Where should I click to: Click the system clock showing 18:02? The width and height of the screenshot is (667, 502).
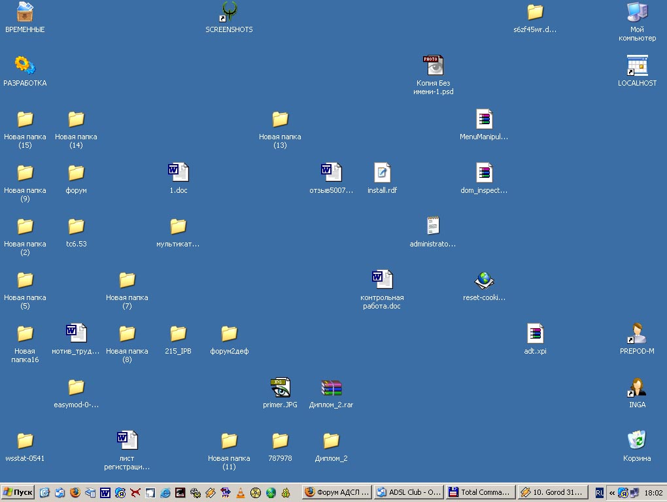point(653,492)
